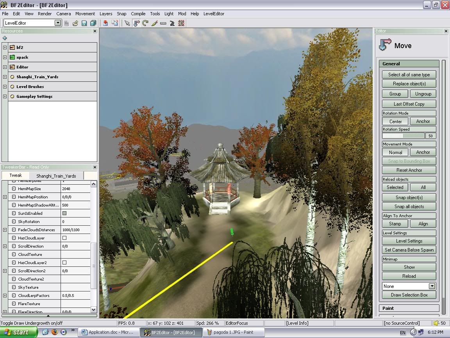Expand the FadeCloudsDistances property

[x=5, y=230]
